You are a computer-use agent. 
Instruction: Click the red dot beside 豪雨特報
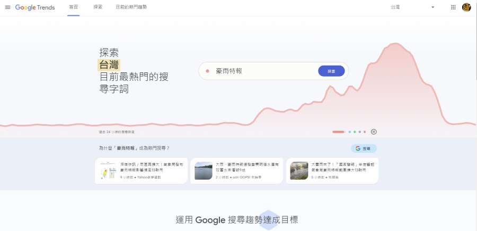pyautogui.click(x=207, y=71)
